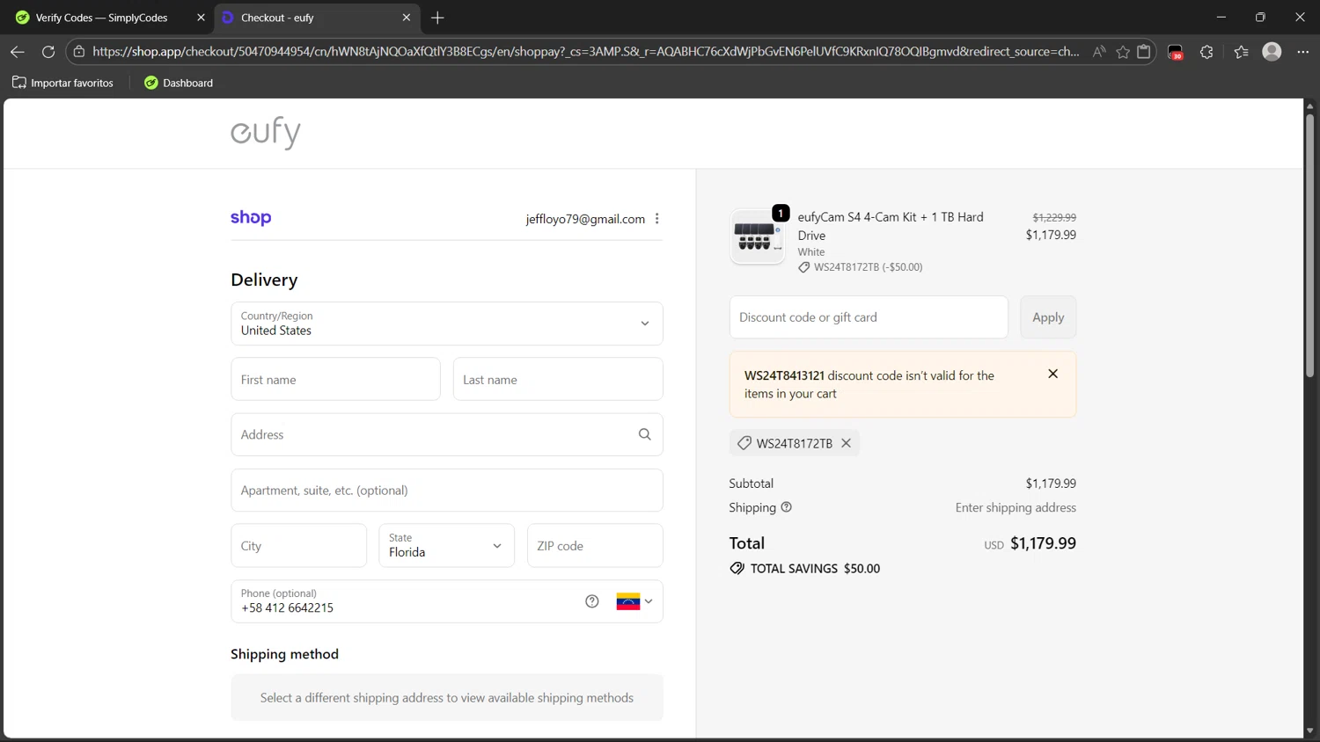Close the Checkout - eufy tab
This screenshot has width=1320, height=742.
click(x=407, y=18)
